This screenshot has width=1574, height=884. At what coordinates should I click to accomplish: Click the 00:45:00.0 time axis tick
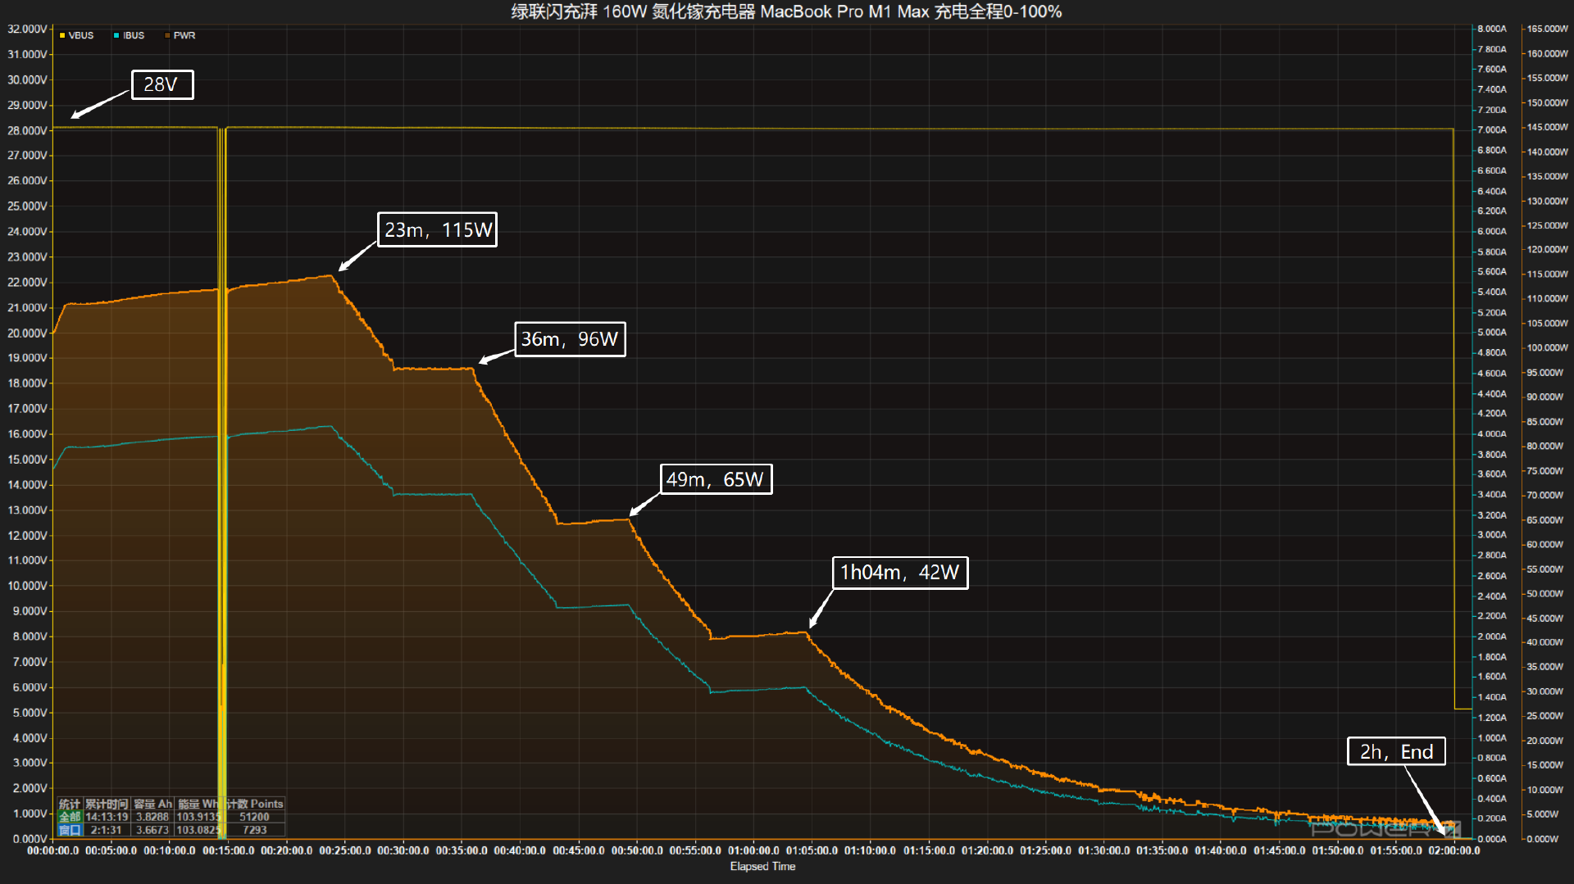click(x=579, y=850)
